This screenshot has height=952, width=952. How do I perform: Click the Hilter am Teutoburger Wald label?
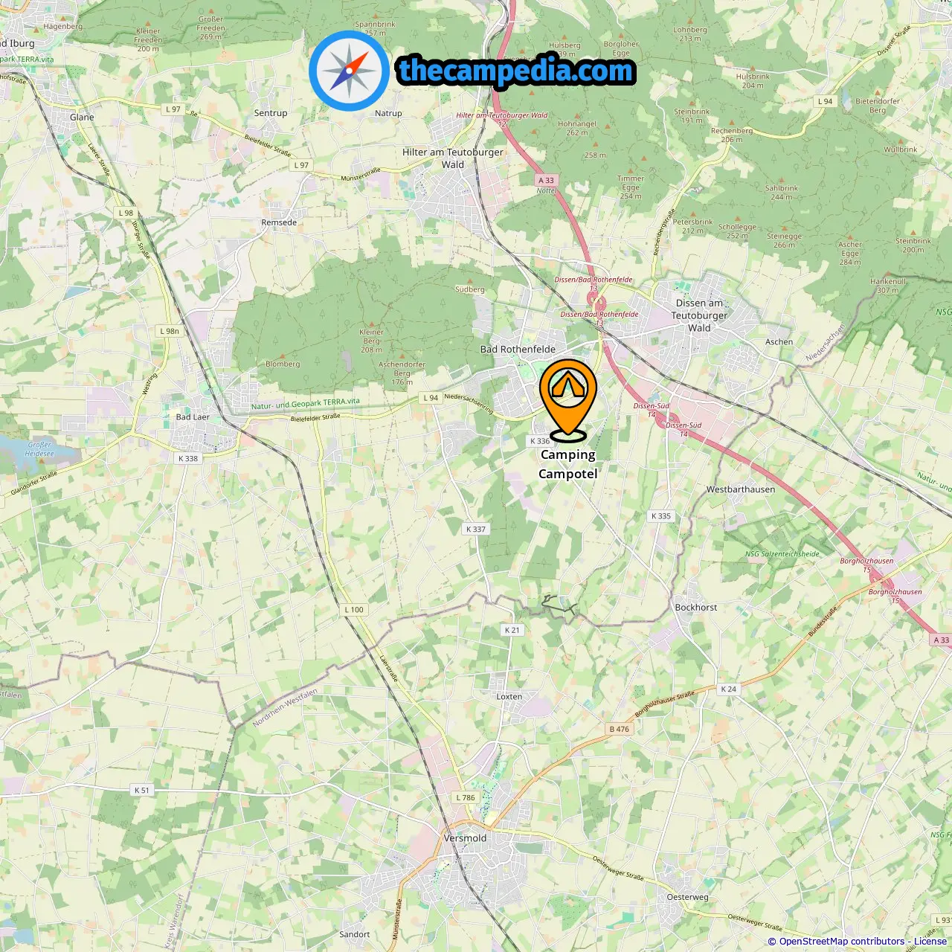tap(453, 158)
